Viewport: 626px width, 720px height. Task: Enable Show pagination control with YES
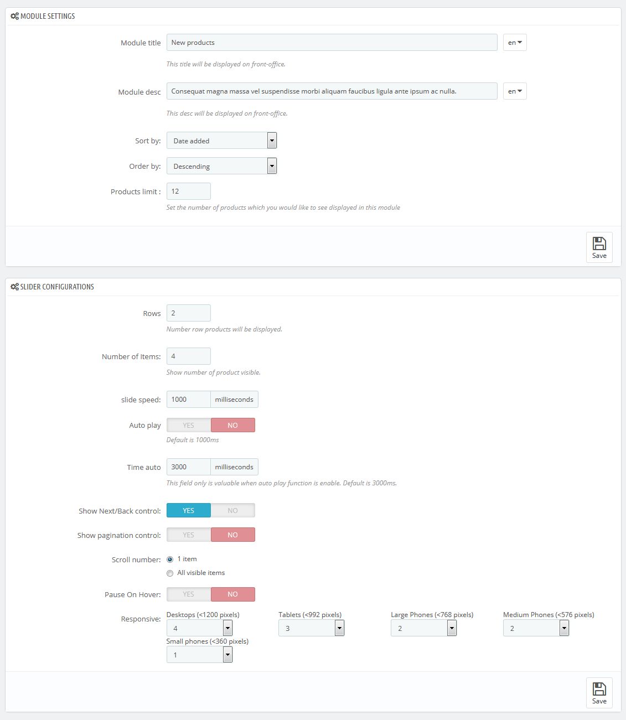pos(189,535)
